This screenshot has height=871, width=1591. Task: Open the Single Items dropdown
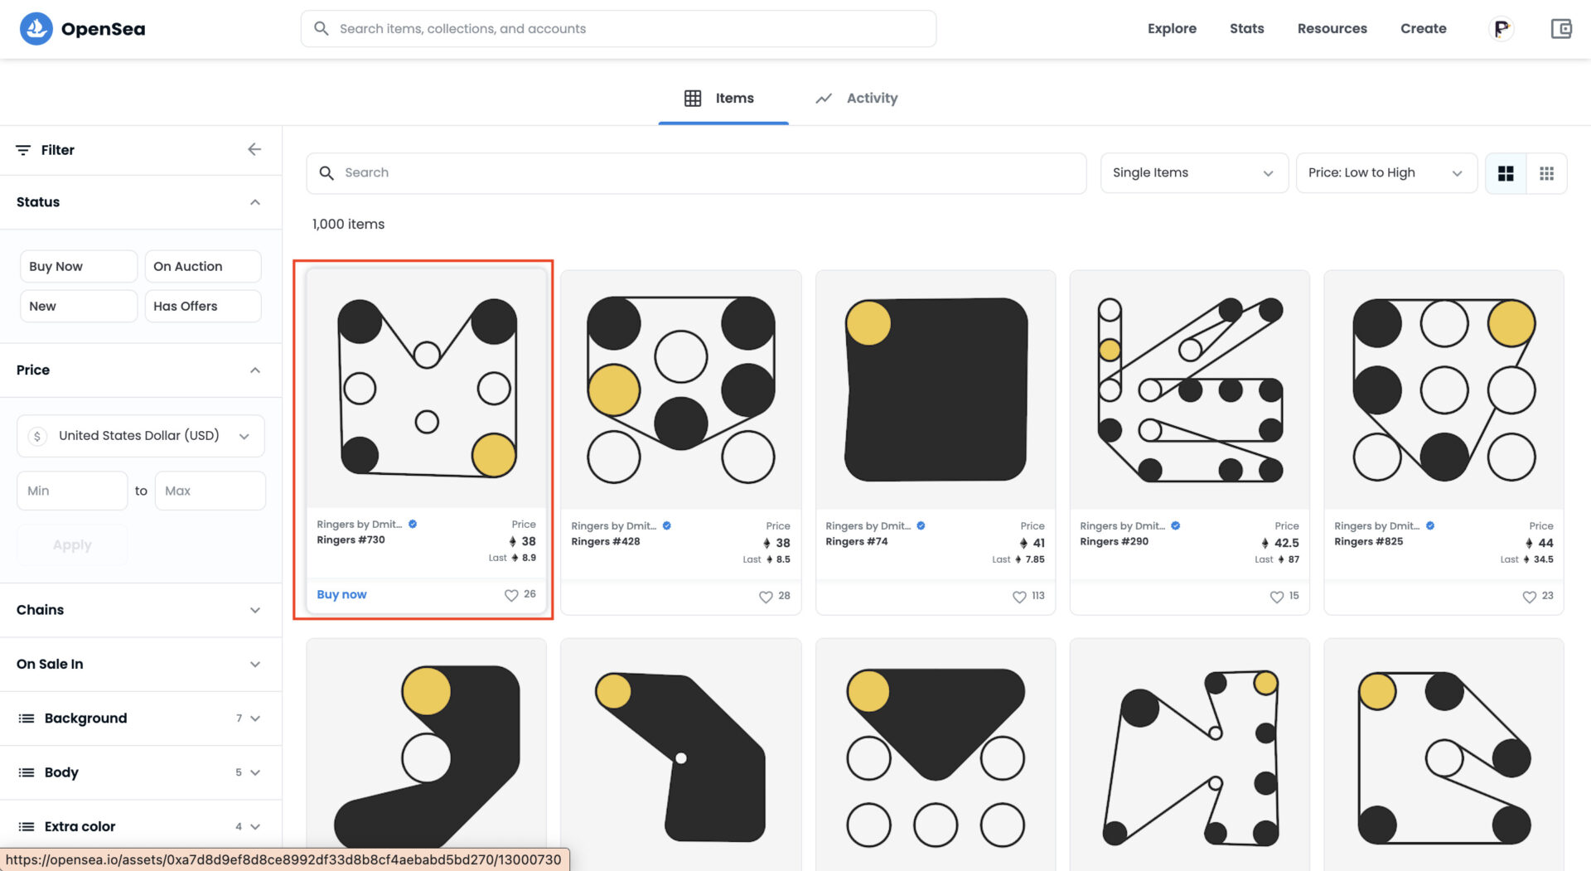coord(1193,173)
